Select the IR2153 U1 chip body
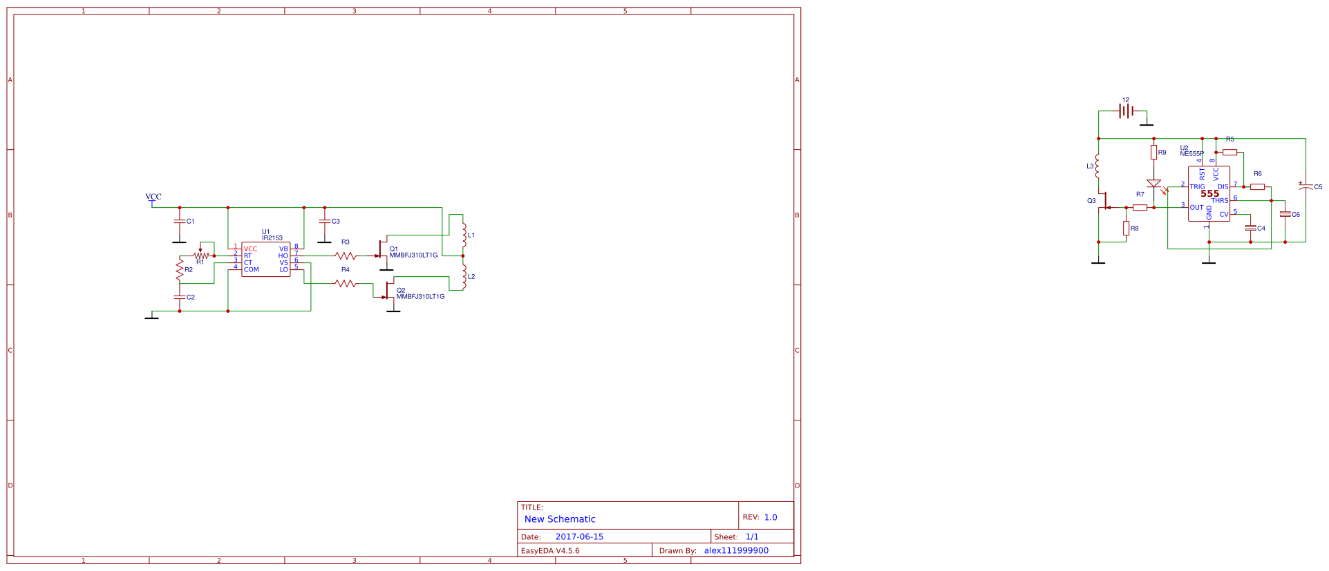The image size is (1329, 571). point(266,259)
